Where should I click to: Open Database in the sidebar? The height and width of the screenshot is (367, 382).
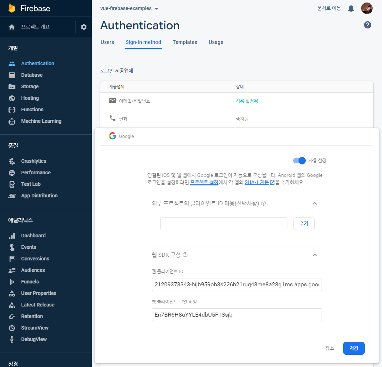click(32, 75)
